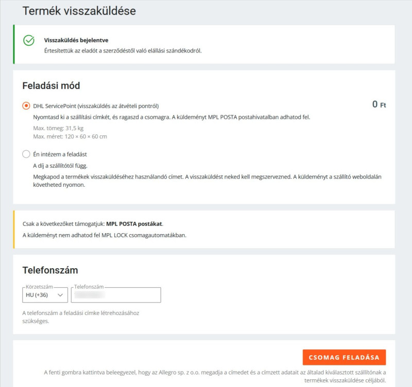The height and width of the screenshot is (387, 412).
Task: Click the "Én intézem a feladást" label text
Action: (x=63, y=154)
